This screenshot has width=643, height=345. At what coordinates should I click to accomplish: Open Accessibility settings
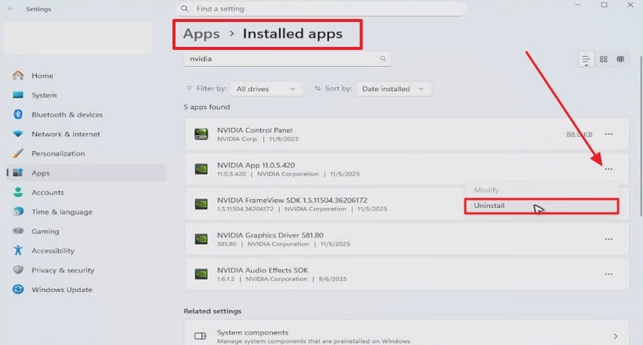tap(86, 250)
